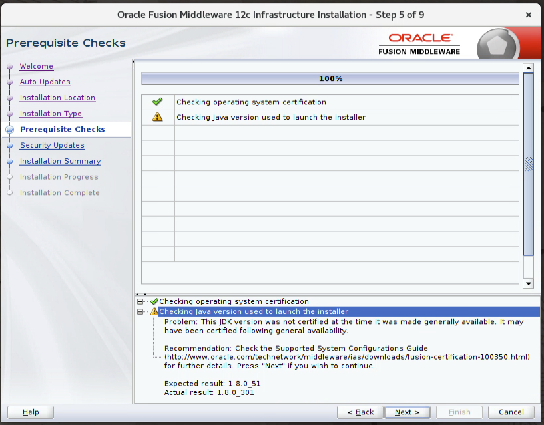544x425 pixels.
Task: Go to Security Updates step
Action: pos(52,145)
